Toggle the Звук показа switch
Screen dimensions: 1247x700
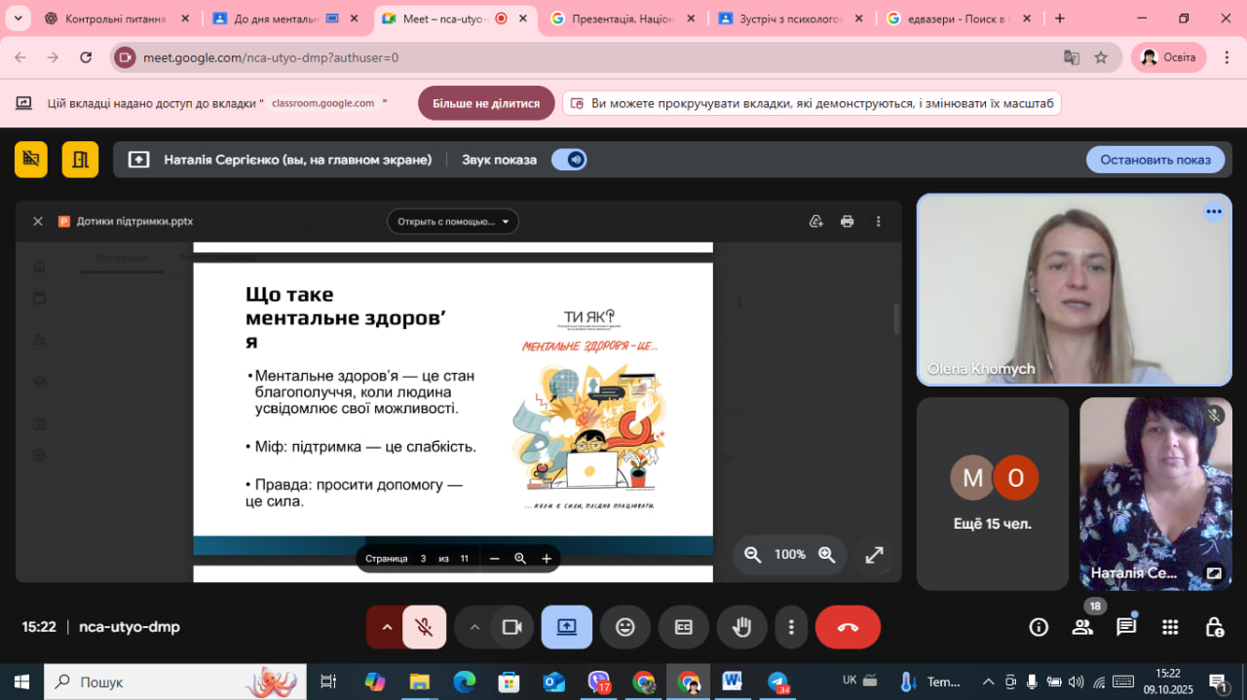(570, 160)
